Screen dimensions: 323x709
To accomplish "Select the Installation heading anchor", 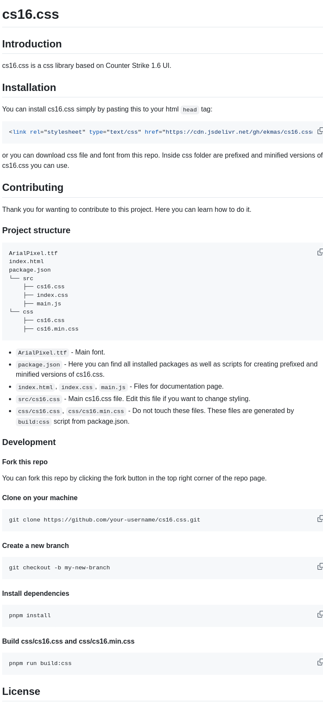I will click(x=29, y=88).
